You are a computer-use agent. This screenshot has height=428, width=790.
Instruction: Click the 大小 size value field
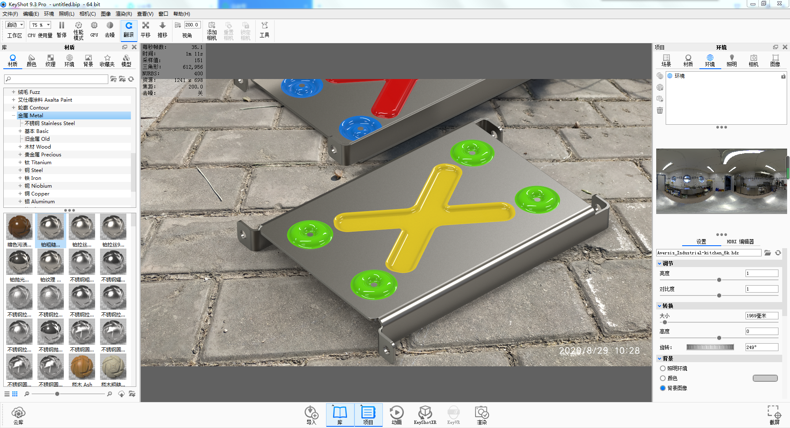(762, 316)
